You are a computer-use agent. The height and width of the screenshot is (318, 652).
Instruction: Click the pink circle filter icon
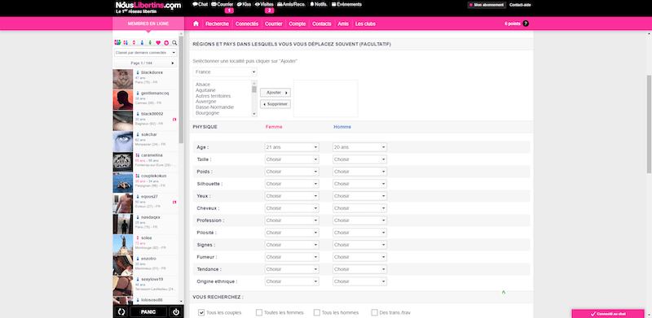point(166,42)
